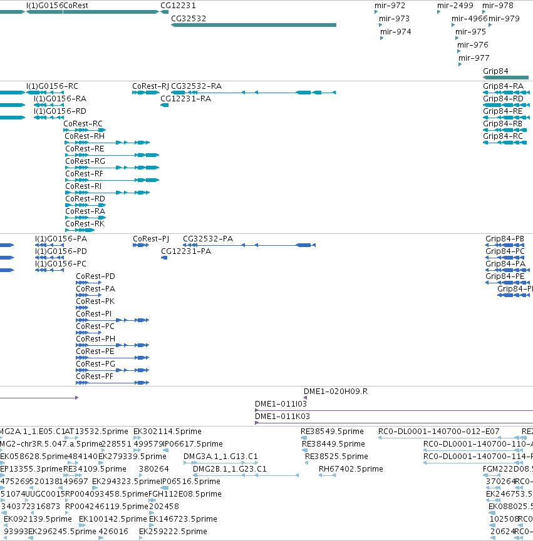Click the RH67402.5prime EST label
This screenshot has width=533, height=541.
tap(351, 469)
